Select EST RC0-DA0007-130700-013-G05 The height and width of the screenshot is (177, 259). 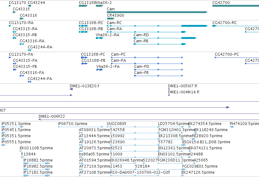pos(140,172)
